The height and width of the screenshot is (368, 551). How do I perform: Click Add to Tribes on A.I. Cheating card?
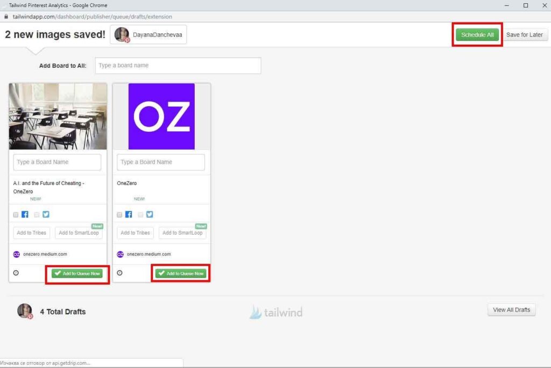click(x=32, y=232)
